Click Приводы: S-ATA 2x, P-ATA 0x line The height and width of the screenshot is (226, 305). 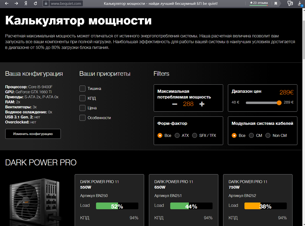32,97
